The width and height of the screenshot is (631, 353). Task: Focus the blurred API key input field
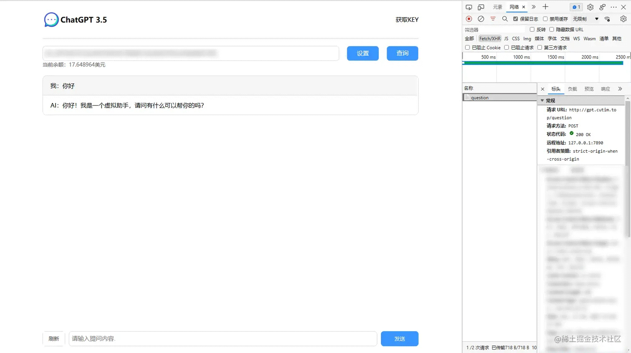pyautogui.click(x=191, y=53)
